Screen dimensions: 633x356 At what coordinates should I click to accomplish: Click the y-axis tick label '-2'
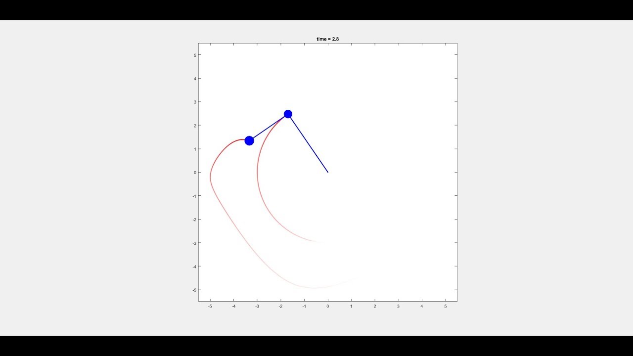click(194, 220)
